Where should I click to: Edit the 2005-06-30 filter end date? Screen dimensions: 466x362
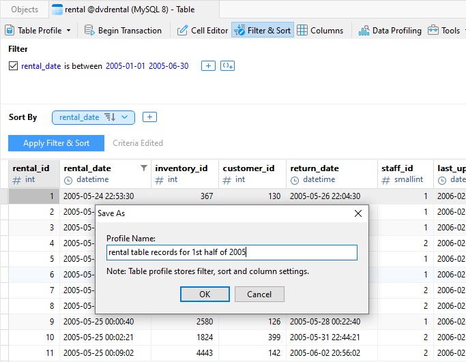[169, 66]
